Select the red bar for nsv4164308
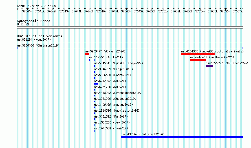The width and height of the screenshot is (251, 148). [198, 54]
